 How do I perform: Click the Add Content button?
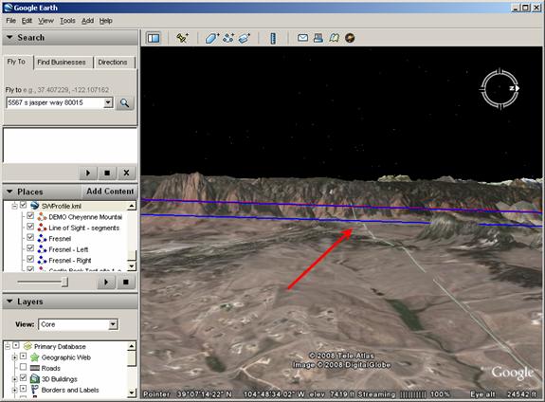[x=110, y=192]
